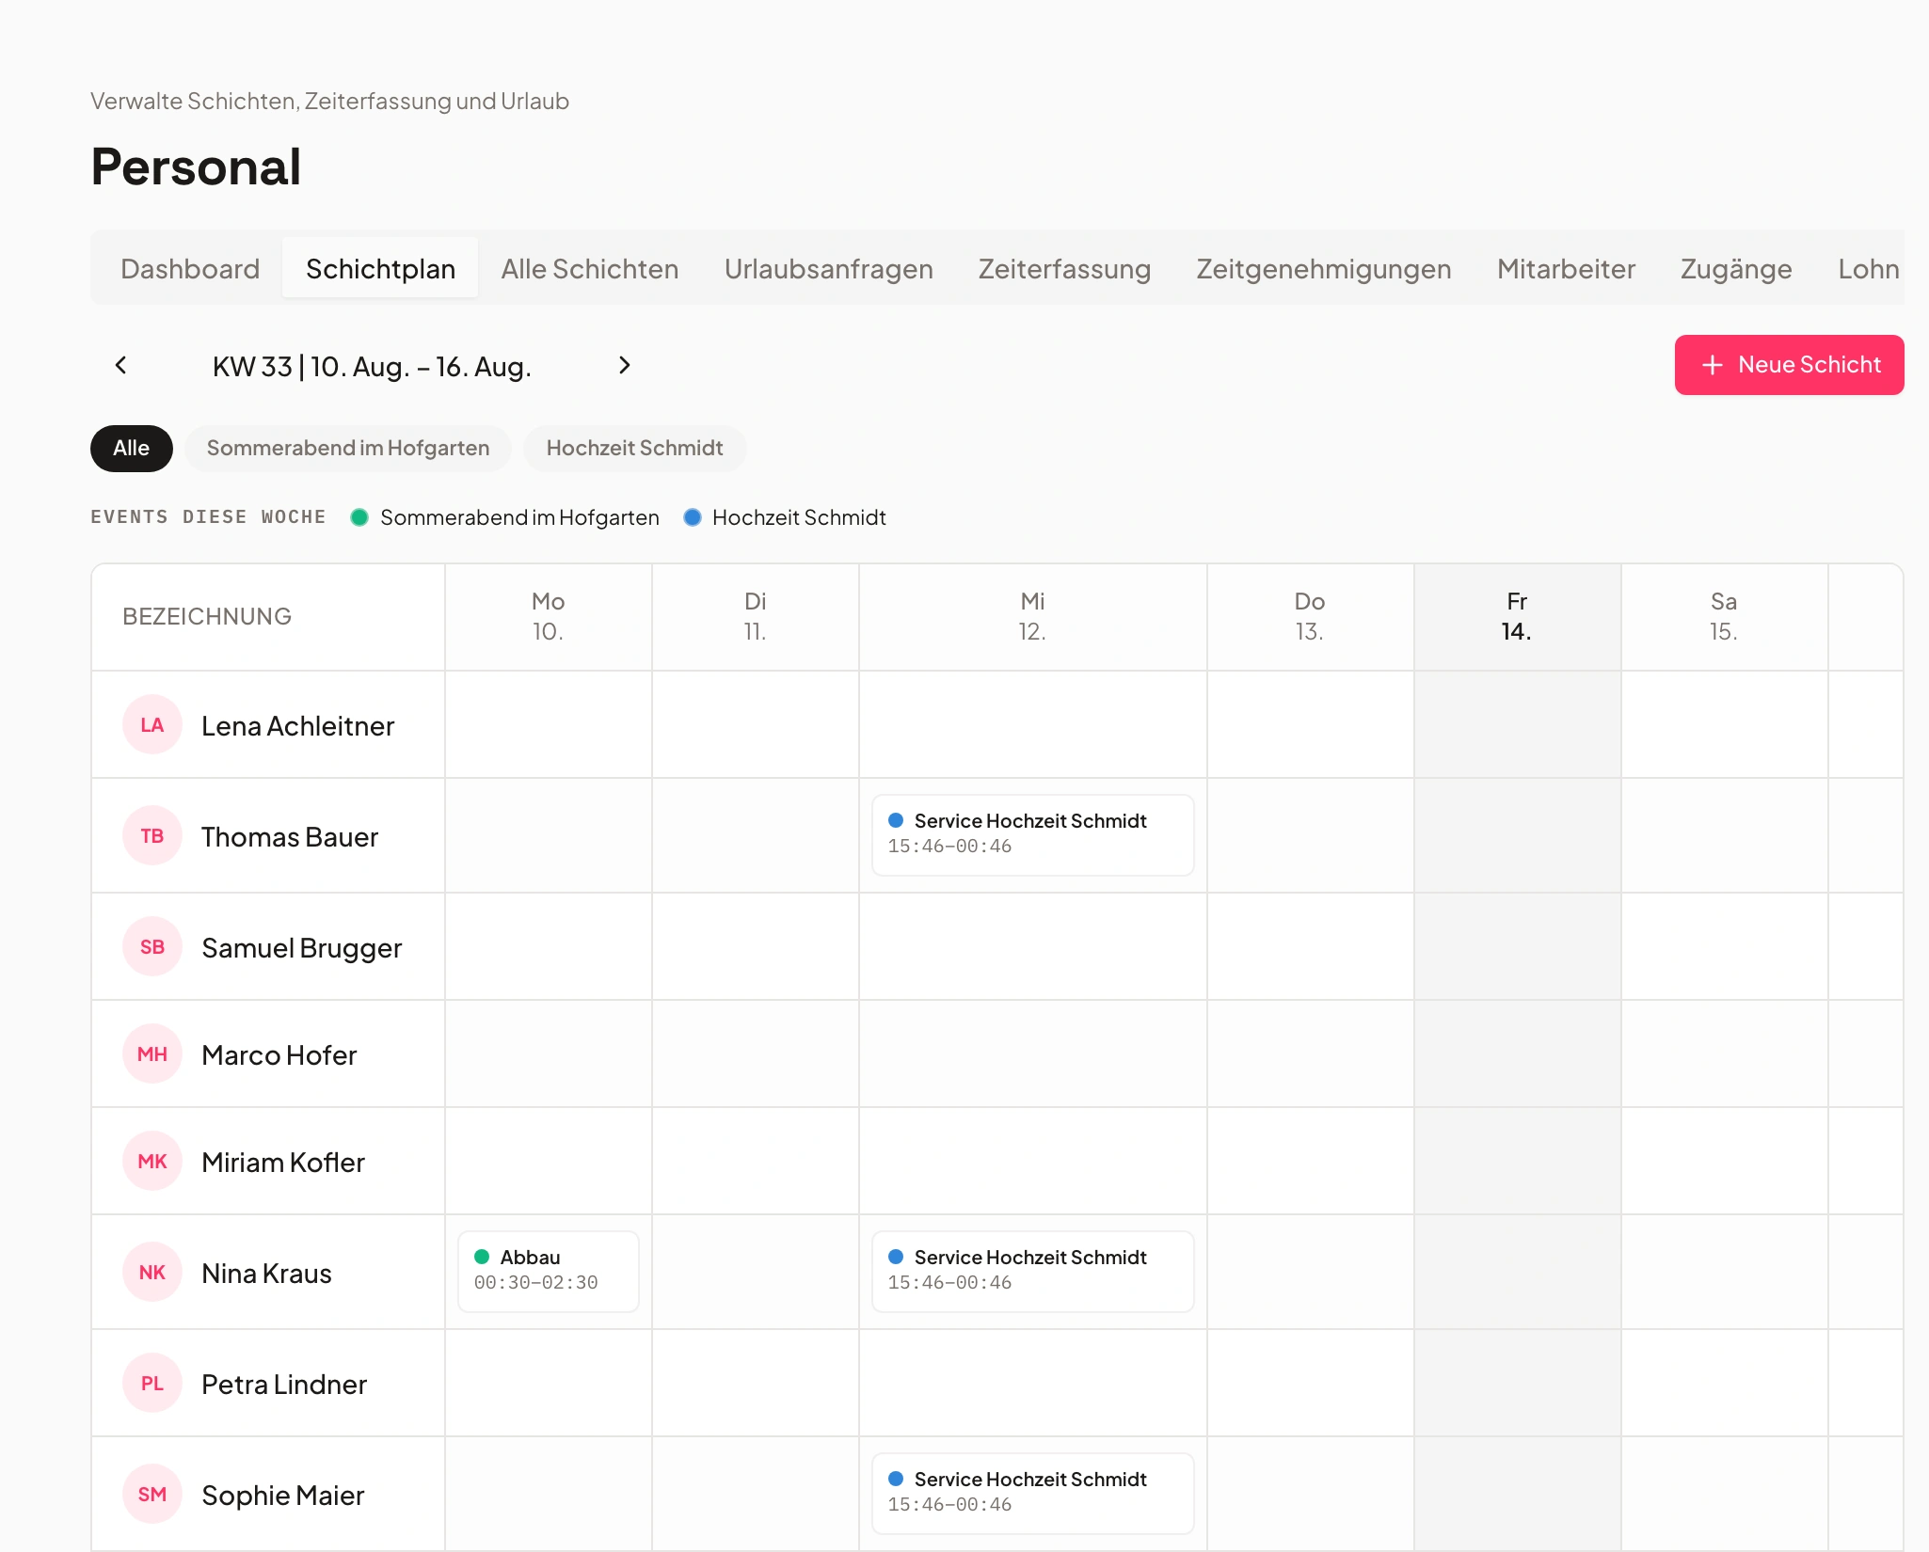Click the Sa 15. column header
This screenshot has height=1552, width=1929.
[x=1724, y=616]
